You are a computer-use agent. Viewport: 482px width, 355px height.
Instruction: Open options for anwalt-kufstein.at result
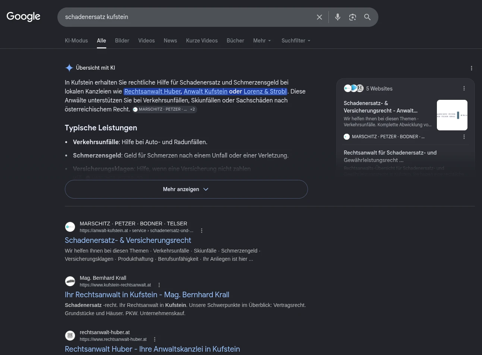click(202, 231)
